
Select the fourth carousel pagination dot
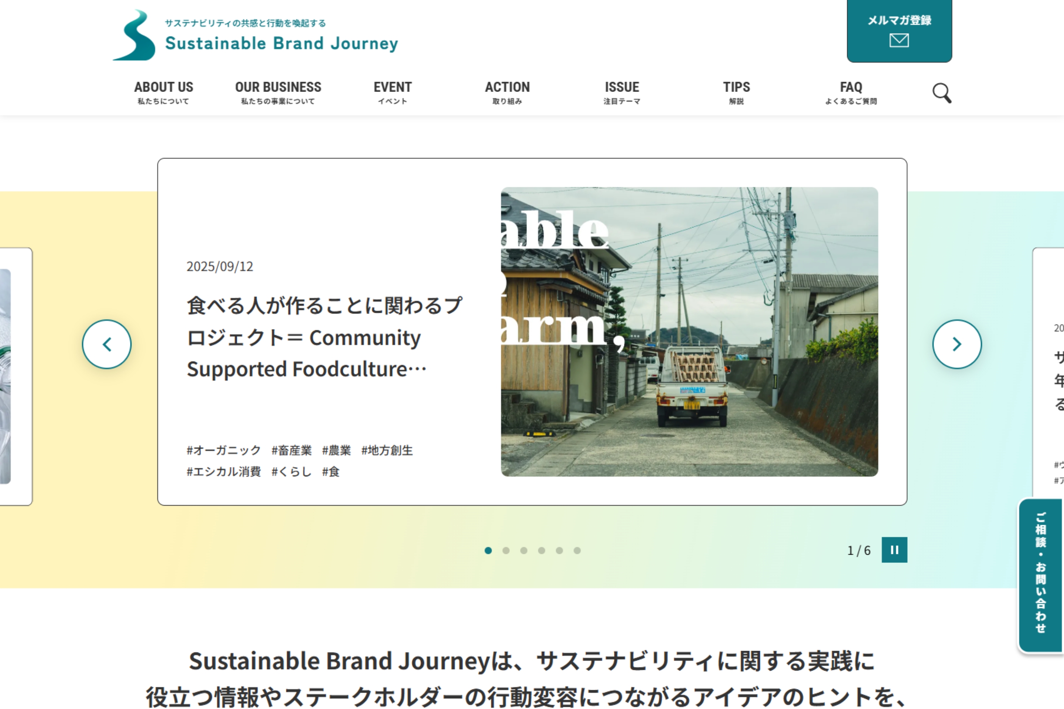(542, 550)
